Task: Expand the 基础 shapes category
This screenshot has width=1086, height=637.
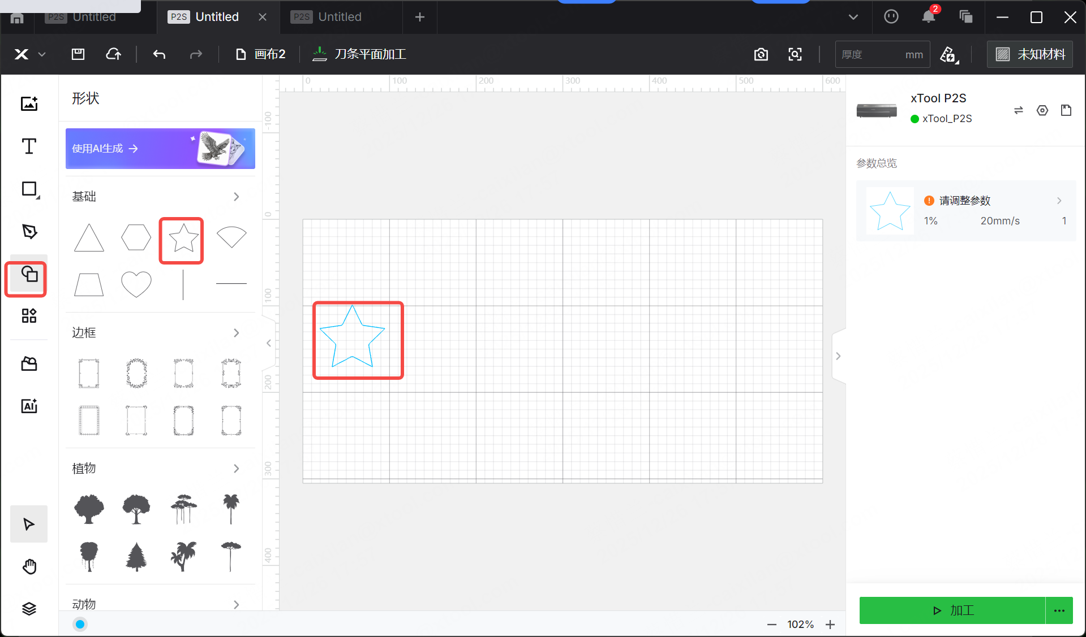Action: [x=236, y=197]
